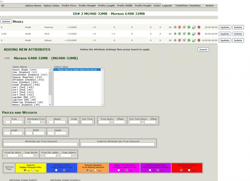The height and width of the screenshot is (181, 250).
Task: Select No for Default Attribute to be Marked Selected
Action: click(x=87, y=170)
